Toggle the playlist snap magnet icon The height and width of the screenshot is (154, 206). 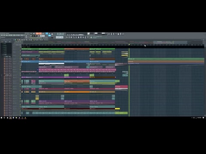tap(15, 40)
